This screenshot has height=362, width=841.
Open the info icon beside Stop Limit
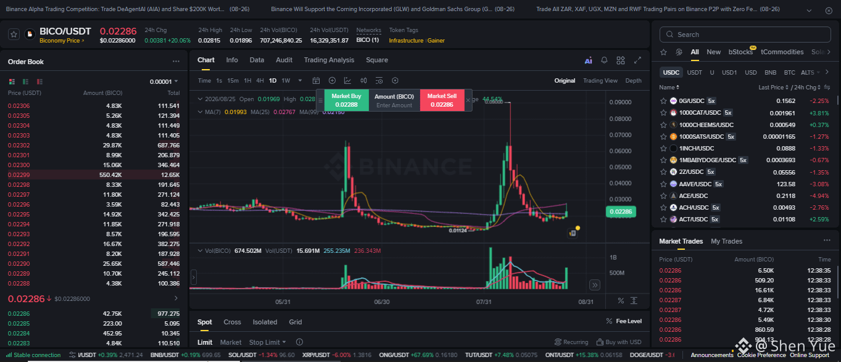(x=299, y=342)
